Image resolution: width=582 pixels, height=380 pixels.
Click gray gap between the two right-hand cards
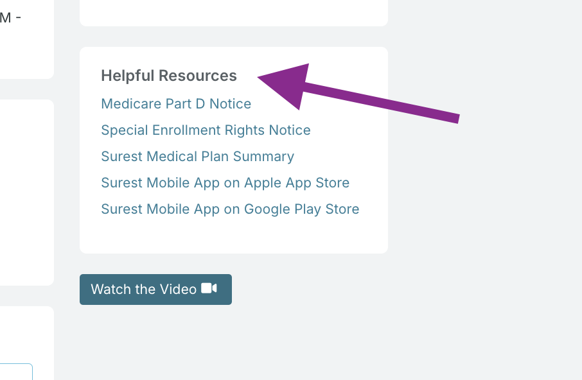tap(234, 37)
